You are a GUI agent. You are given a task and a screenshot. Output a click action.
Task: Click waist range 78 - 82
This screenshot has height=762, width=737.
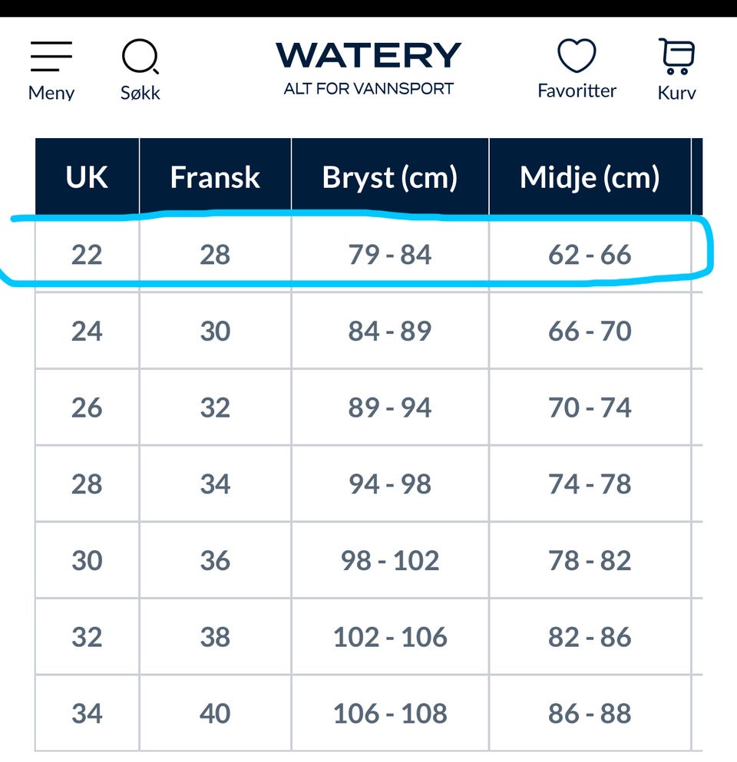coord(590,561)
